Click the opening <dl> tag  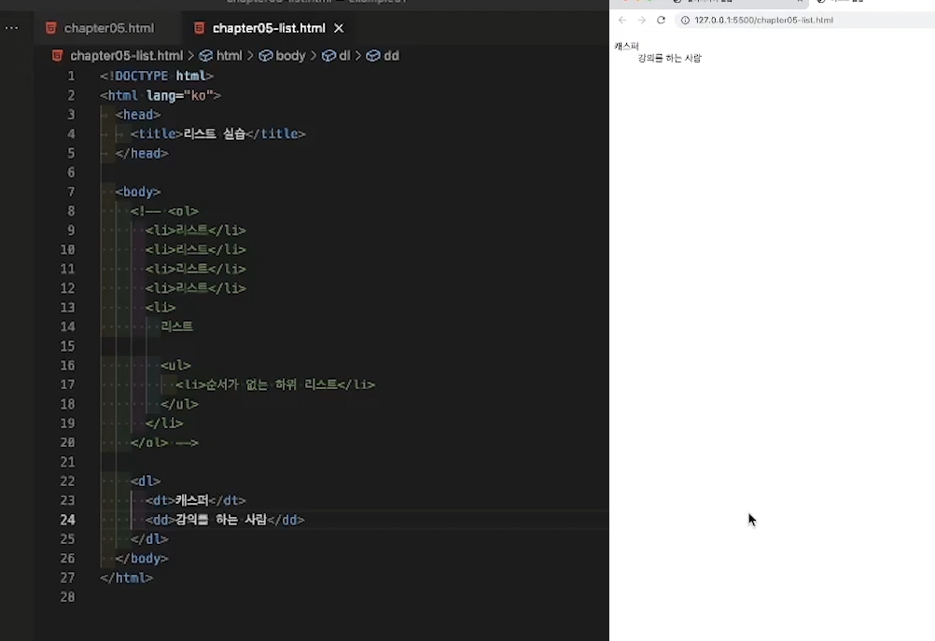[x=146, y=481]
